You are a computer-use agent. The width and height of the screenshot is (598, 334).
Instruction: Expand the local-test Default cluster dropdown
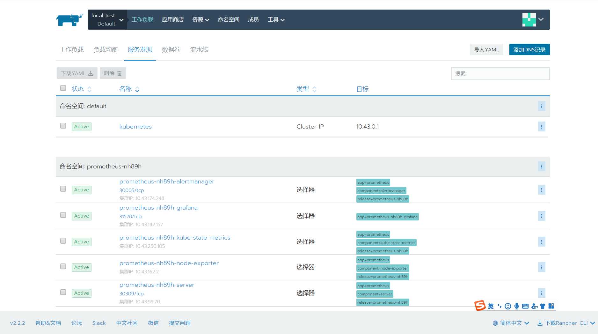tap(107, 19)
